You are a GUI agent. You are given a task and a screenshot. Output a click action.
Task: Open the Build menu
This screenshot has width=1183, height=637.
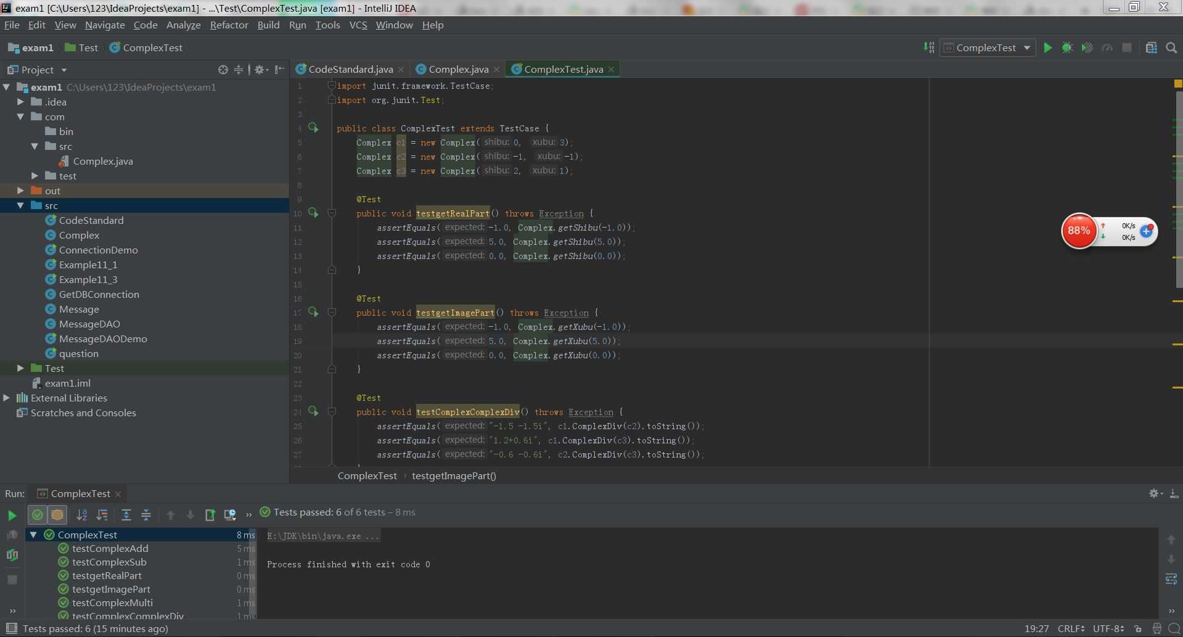(x=268, y=25)
